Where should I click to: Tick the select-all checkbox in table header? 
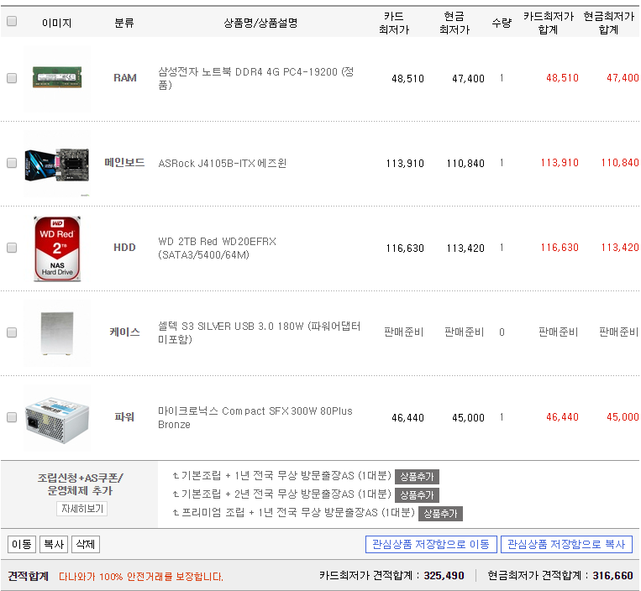click(12, 21)
